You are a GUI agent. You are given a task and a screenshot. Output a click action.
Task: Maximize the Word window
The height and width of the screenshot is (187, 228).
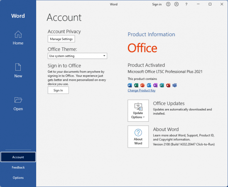point(210,4)
